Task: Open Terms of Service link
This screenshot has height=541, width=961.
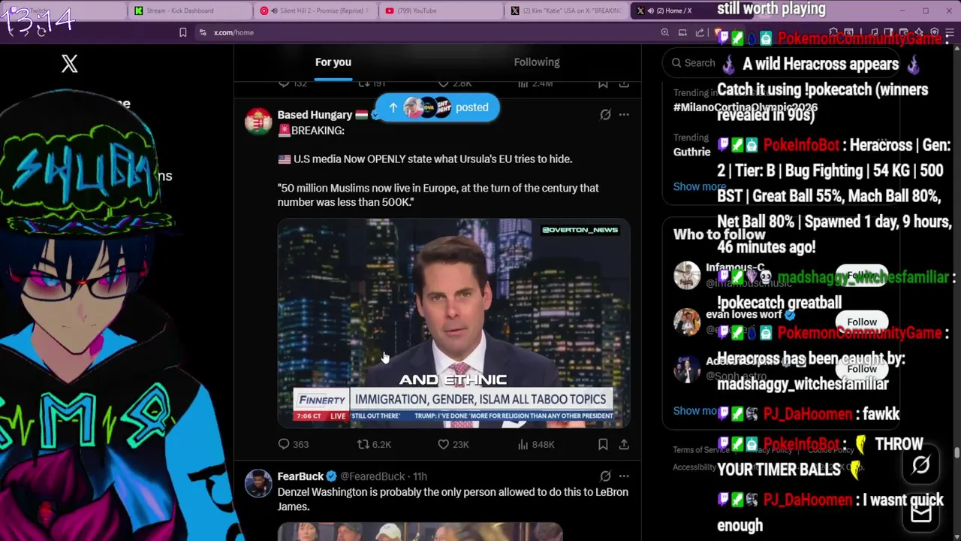Action: (x=700, y=449)
